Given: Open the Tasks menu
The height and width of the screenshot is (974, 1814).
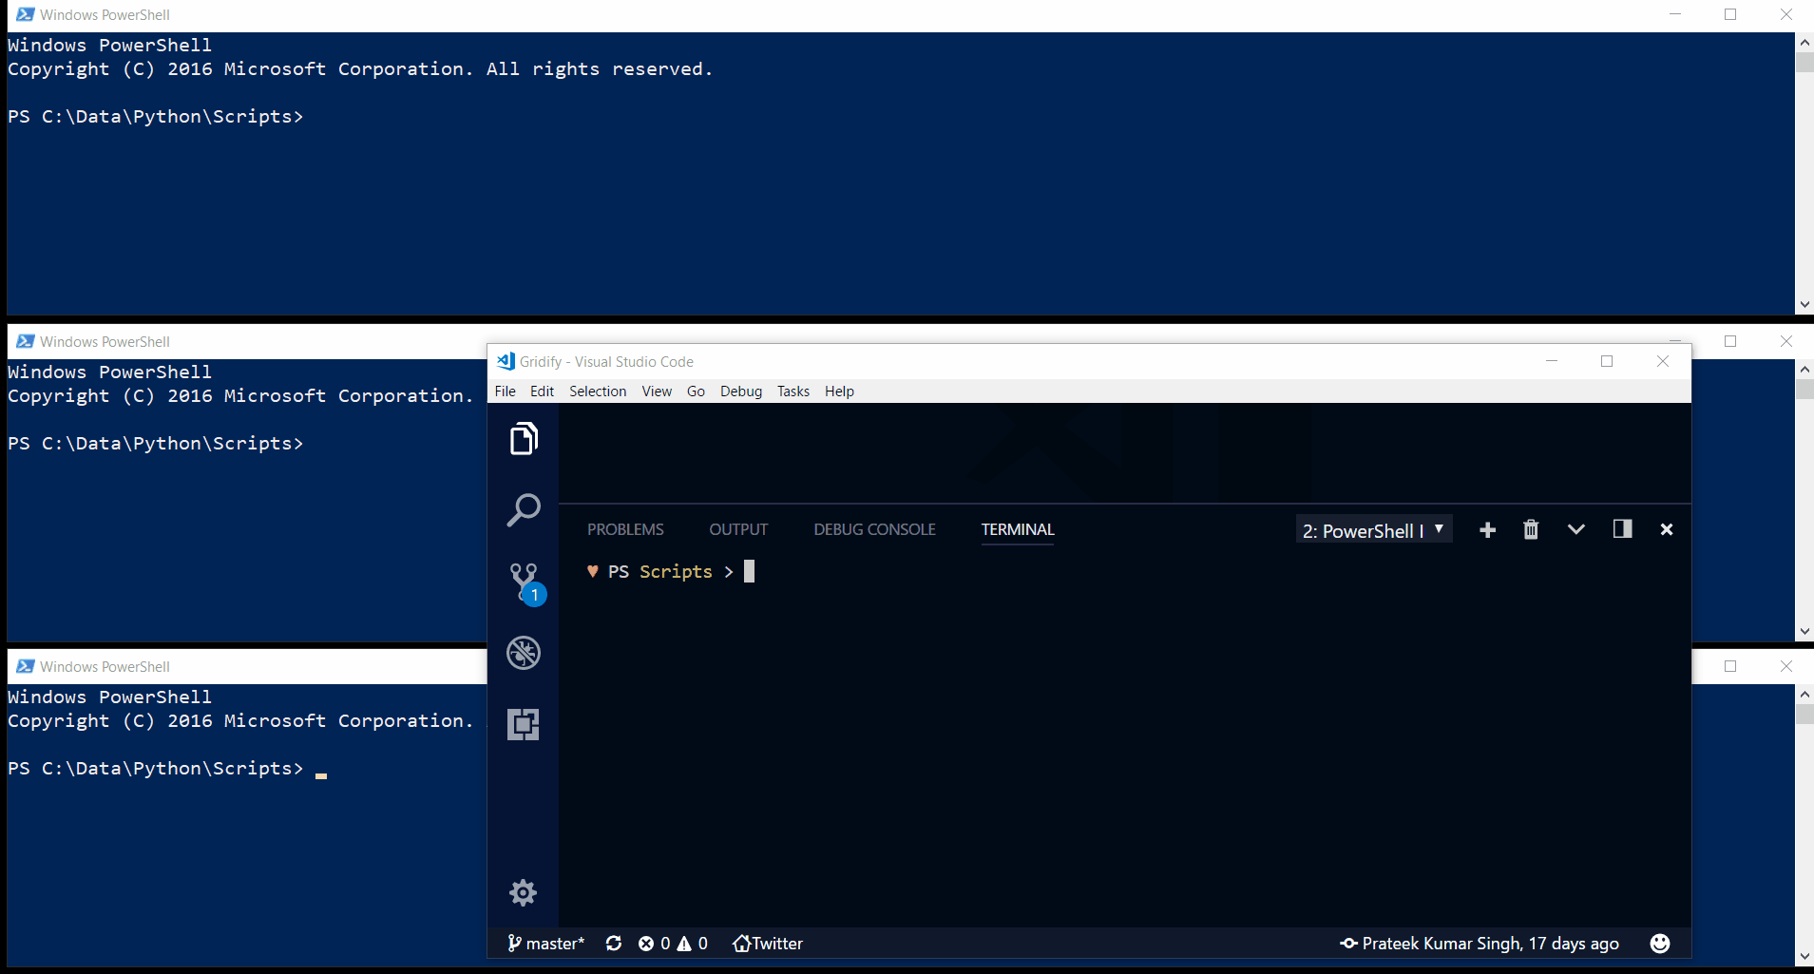Looking at the screenshot, I should (x=793, y=392).
